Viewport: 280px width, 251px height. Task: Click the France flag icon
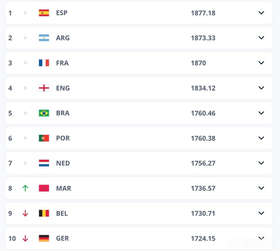(44, 63)
